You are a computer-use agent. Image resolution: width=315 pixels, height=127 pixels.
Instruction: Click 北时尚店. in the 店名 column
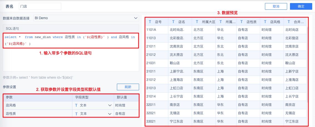pyautogui.click(x=180, y=30)
